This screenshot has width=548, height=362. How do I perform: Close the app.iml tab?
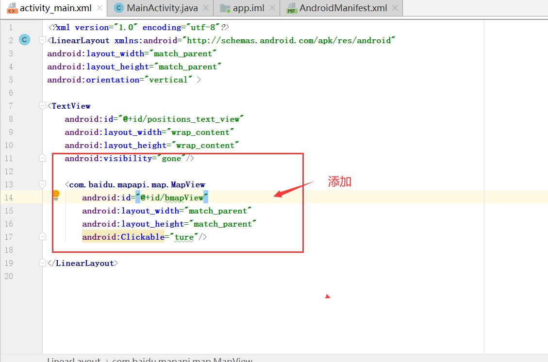[x=273, y=8]
